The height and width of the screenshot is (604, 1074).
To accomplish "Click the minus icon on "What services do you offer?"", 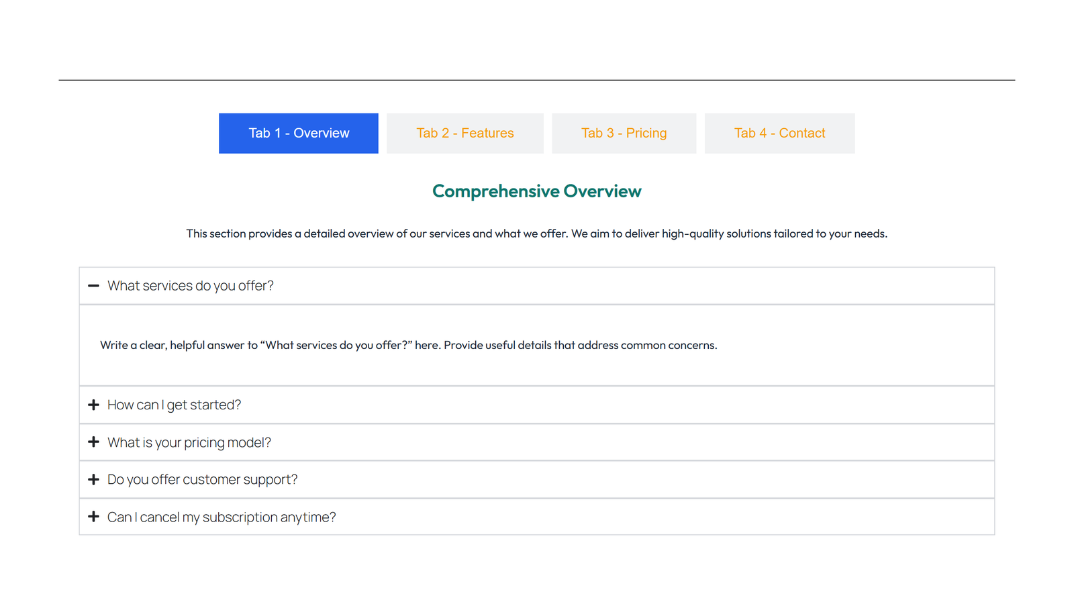I will click(94, 286).
